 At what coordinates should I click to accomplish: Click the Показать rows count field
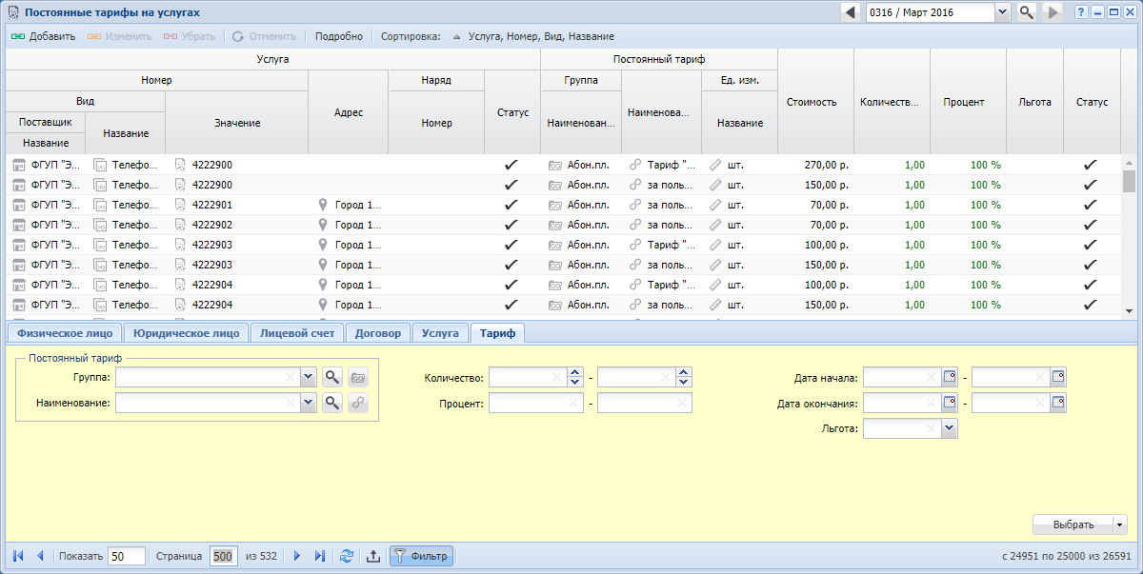(x=127, y=556)
